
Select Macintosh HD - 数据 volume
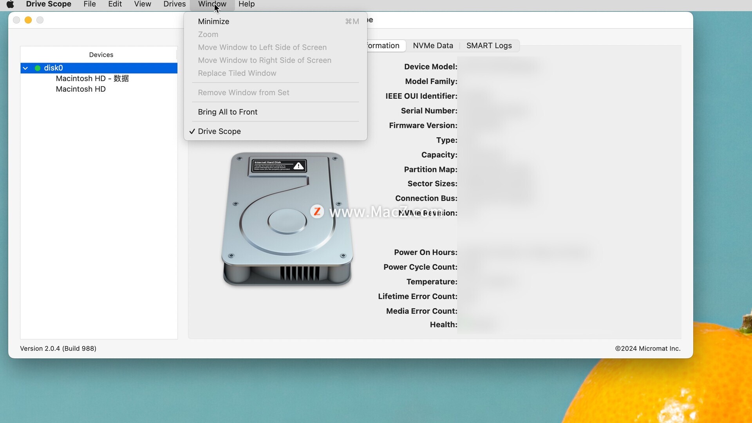(92, 79)
